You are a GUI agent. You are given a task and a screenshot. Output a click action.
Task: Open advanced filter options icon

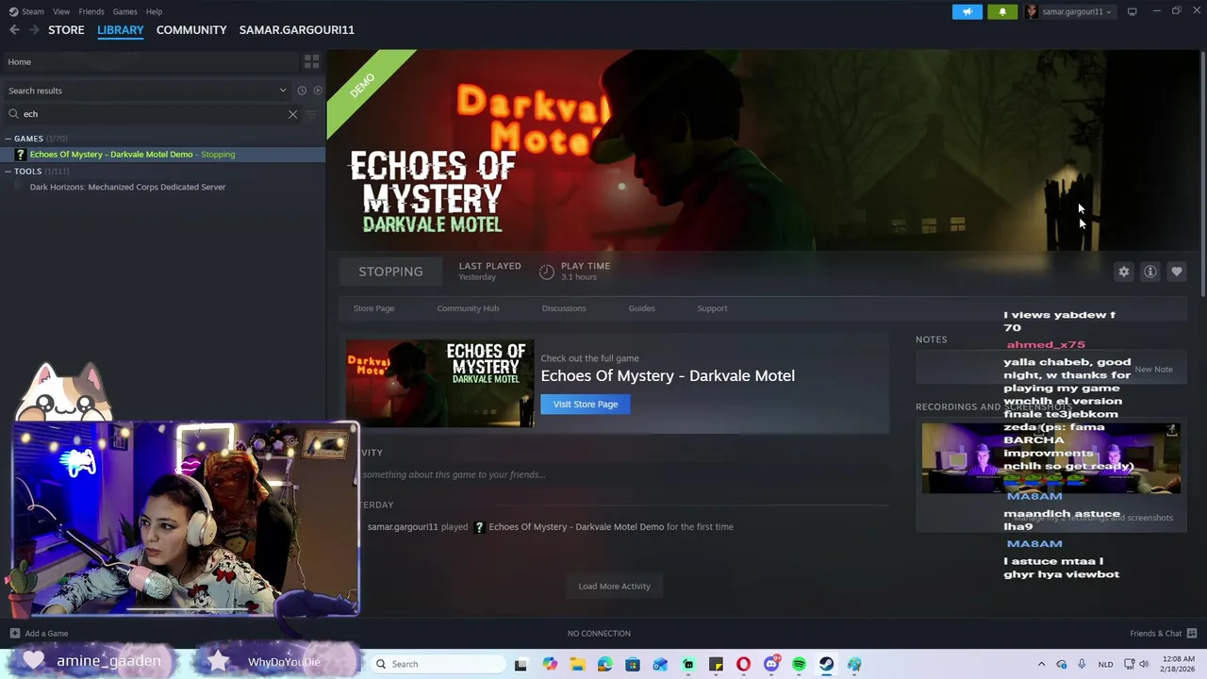[x=312, y=114]
